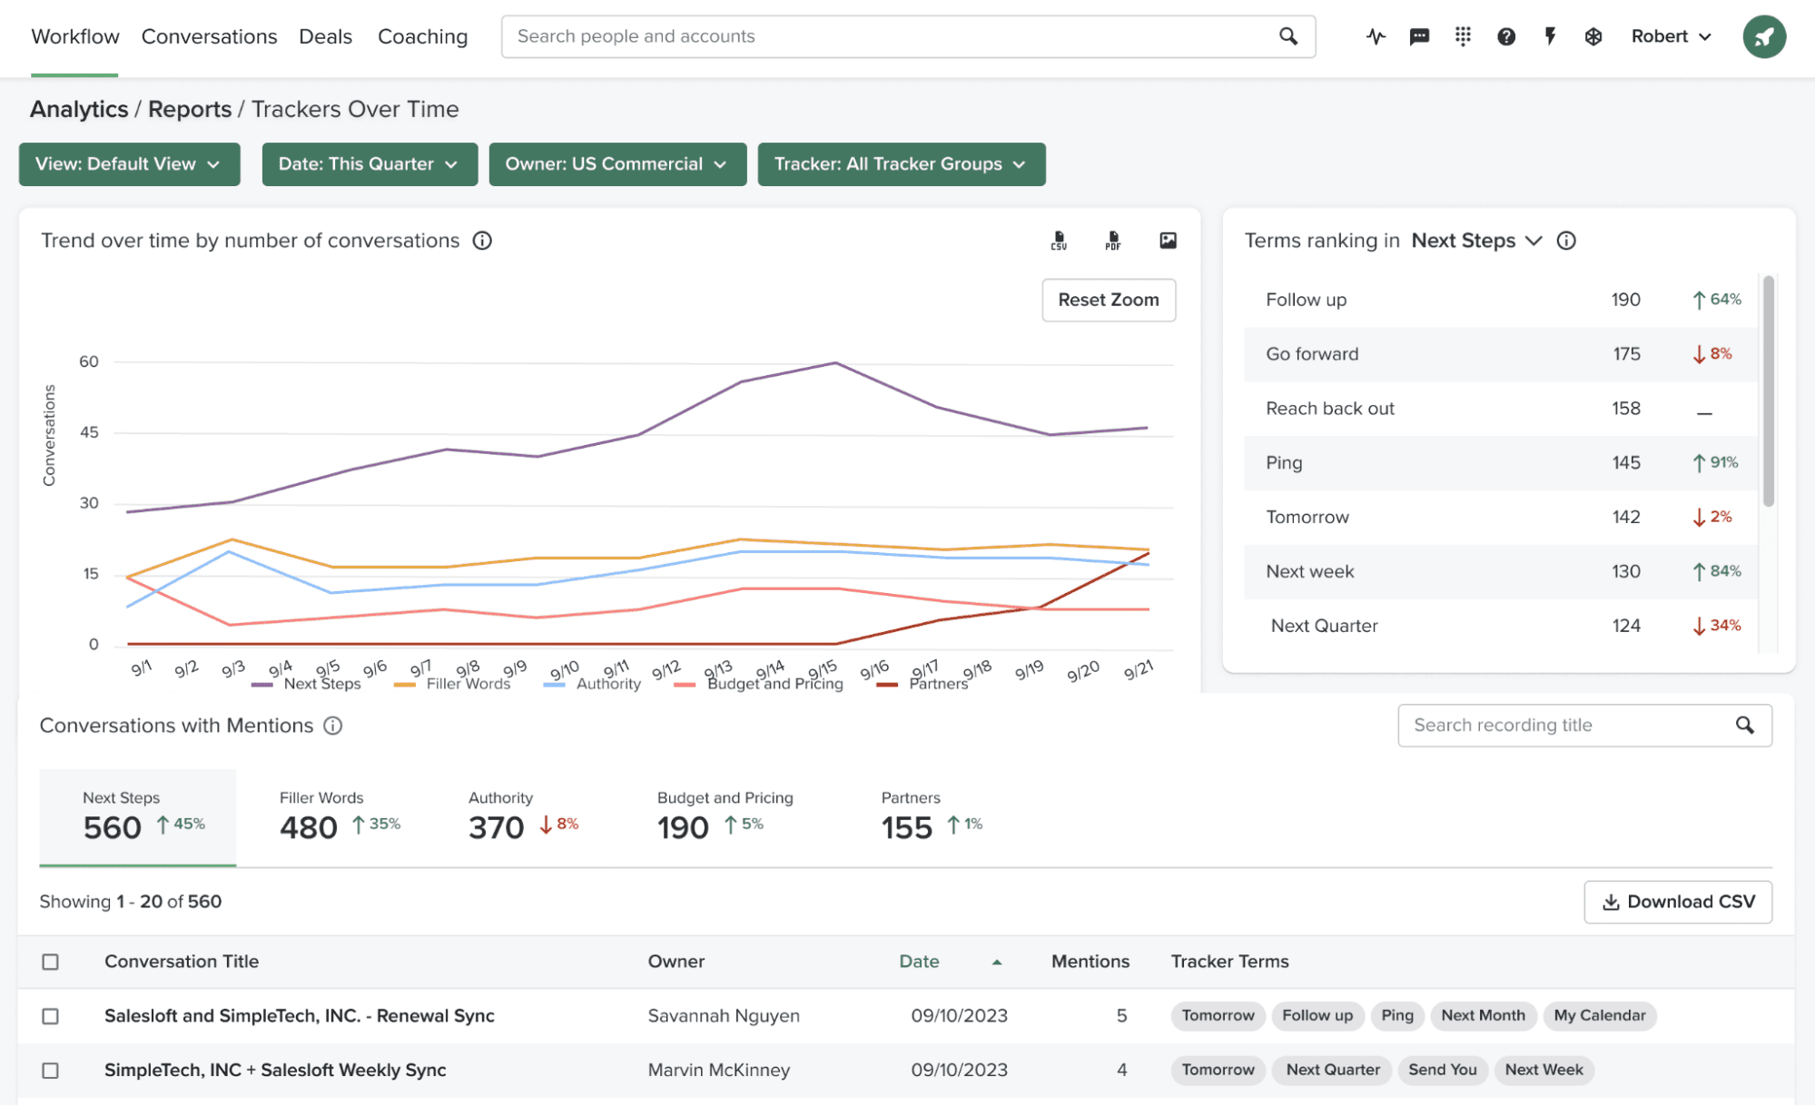Go to the Coaching tab
Screen dimensions: 1815x1107
(x=422, y=36)
